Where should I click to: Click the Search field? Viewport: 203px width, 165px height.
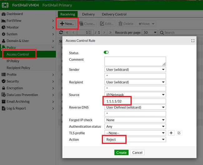181,33
